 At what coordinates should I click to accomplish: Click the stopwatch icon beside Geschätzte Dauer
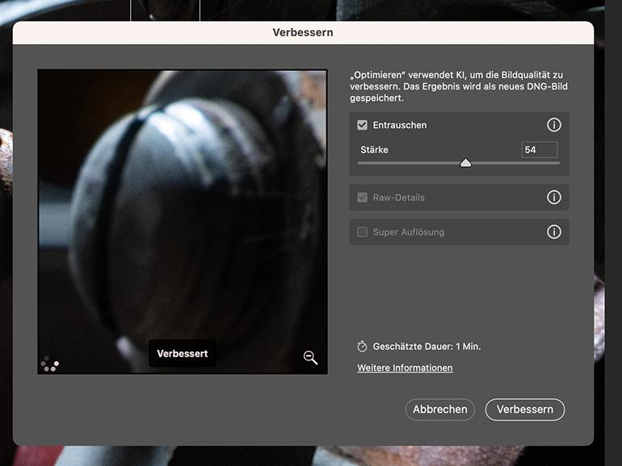coord(363,347)
